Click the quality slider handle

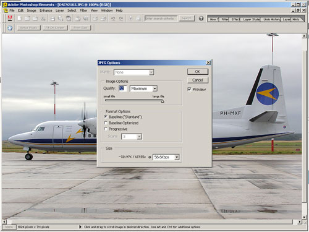coord(163,101)
